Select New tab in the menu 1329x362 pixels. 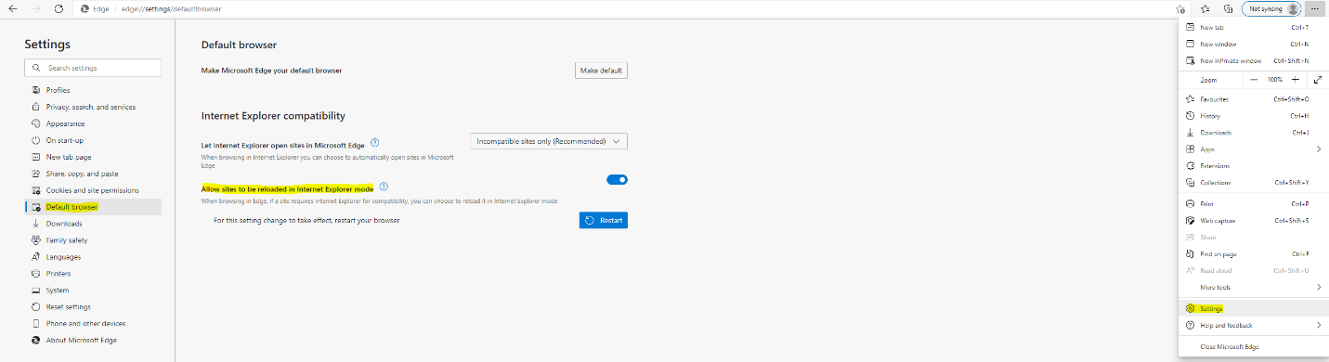(1252, 28)
